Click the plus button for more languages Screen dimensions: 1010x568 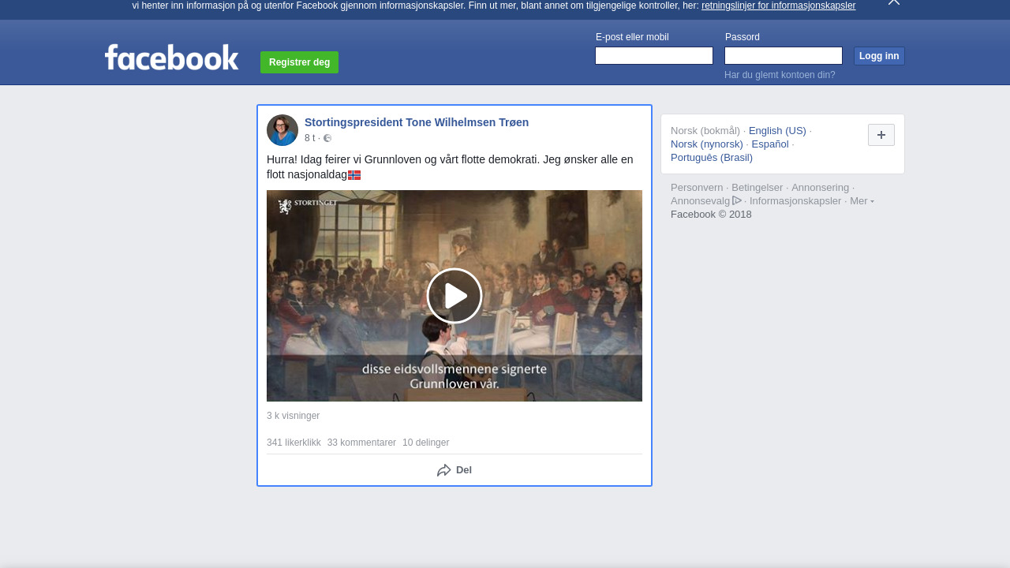[x=881, y=135]
